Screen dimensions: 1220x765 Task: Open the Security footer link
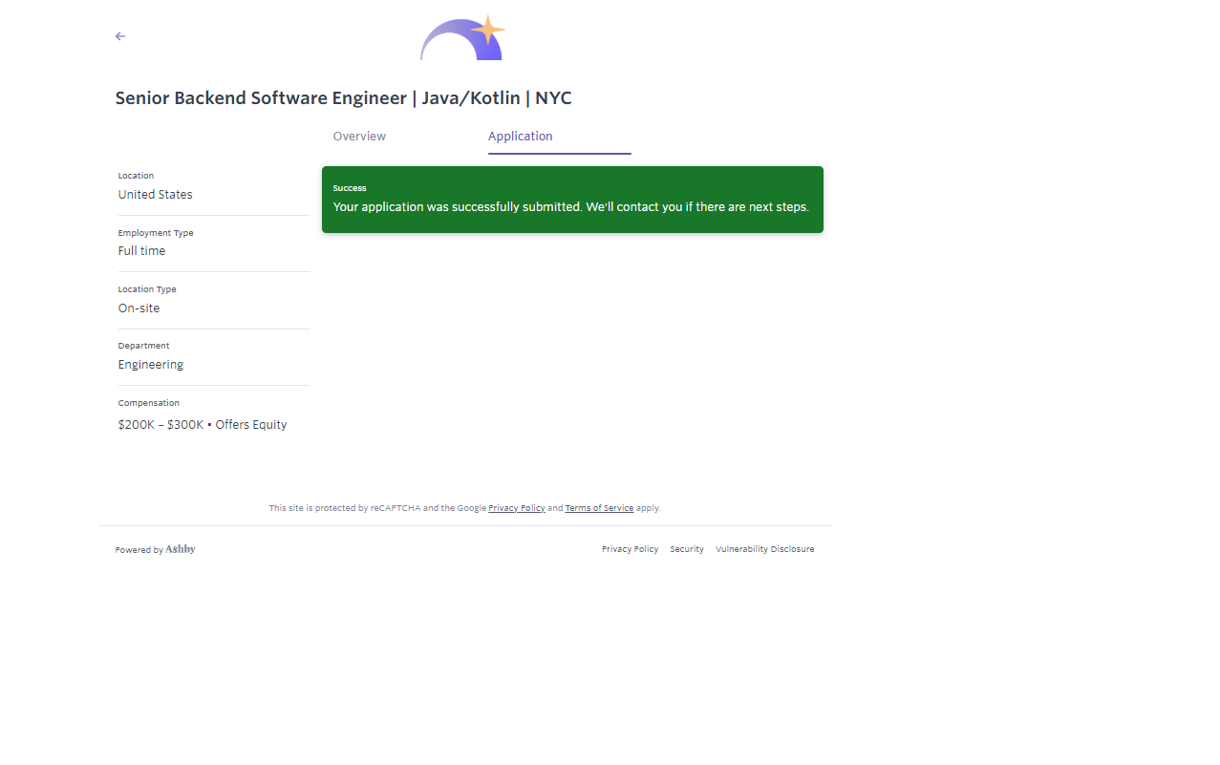click(x=686, y=549)
